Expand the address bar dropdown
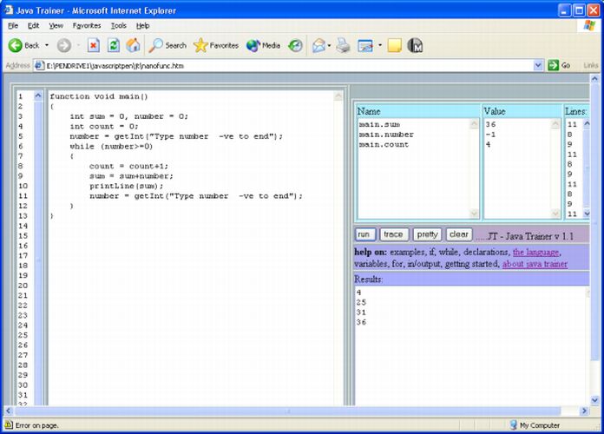Image resolution: width=604 pixels, height=434 pixels. (x=539, y=65)
